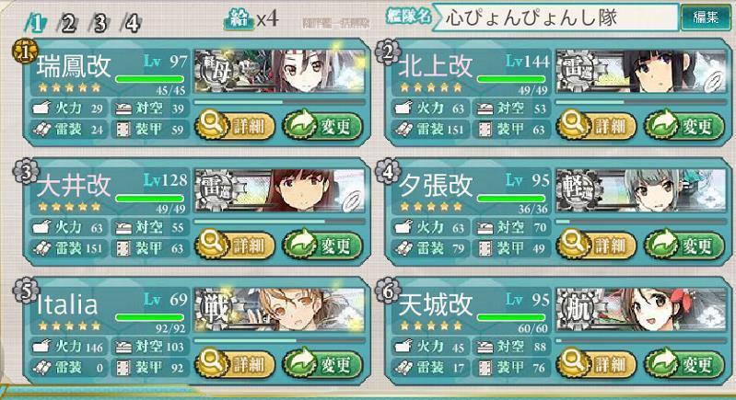Click the Italia battleship portrait banner
Image resolution: width=736 pixels, height=400 pixels.
[x=279, y=310]
